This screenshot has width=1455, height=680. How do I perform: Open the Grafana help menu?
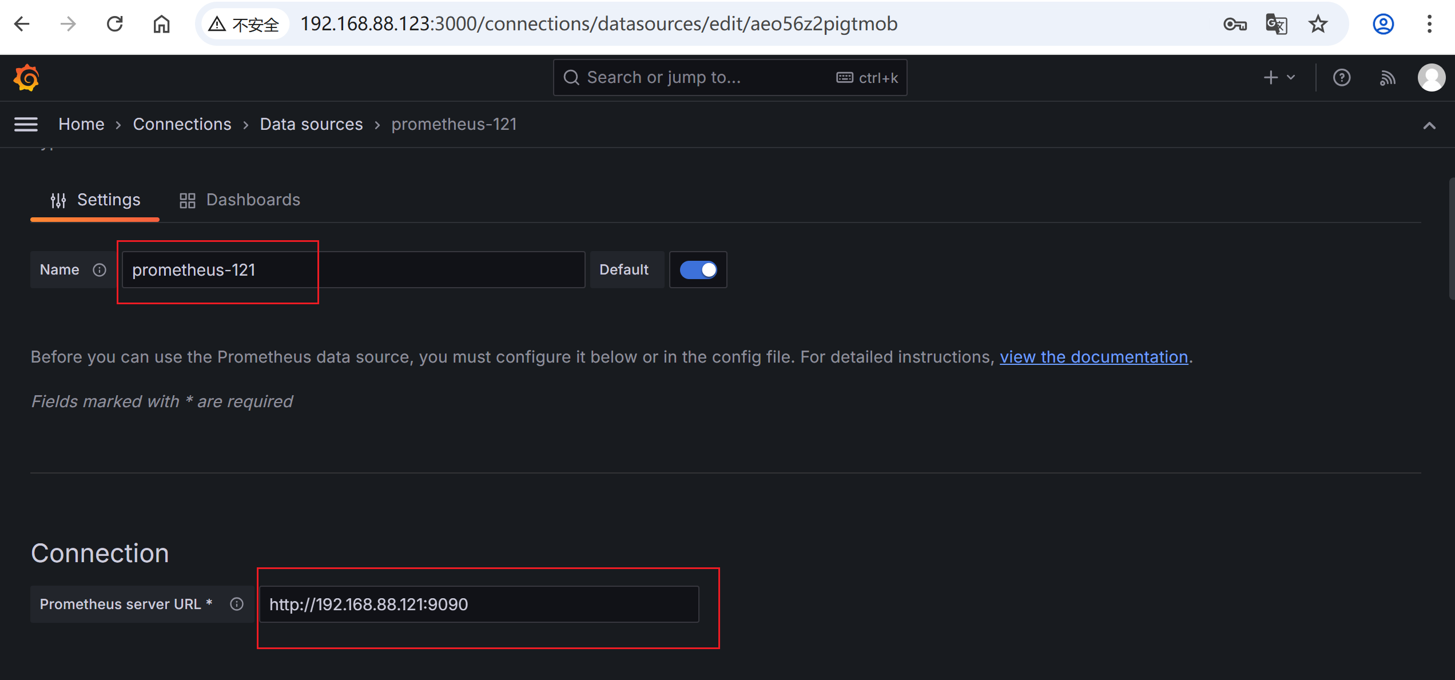(1342, 78)
